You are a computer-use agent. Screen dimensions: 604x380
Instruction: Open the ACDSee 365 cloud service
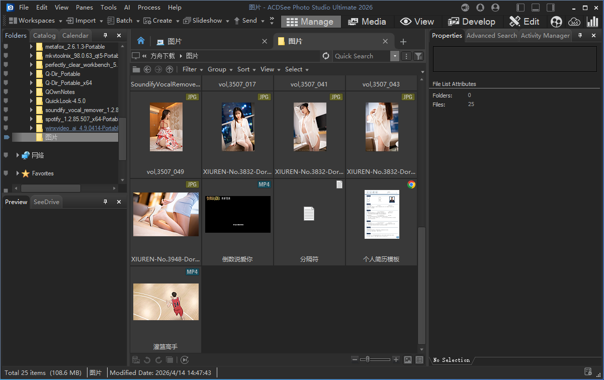coord(574,22)
